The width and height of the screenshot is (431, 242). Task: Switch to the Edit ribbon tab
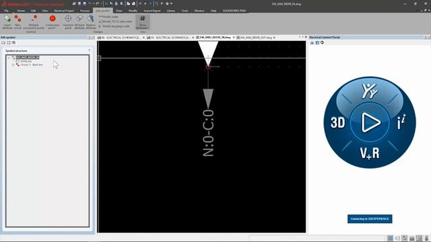pyautogui.click(x=33, y=11)
